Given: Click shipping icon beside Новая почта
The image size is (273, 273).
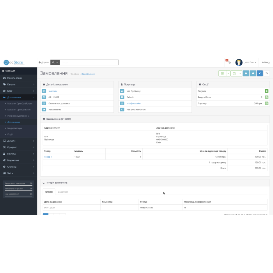Looking at the screenshot, I should pos(44,110).
